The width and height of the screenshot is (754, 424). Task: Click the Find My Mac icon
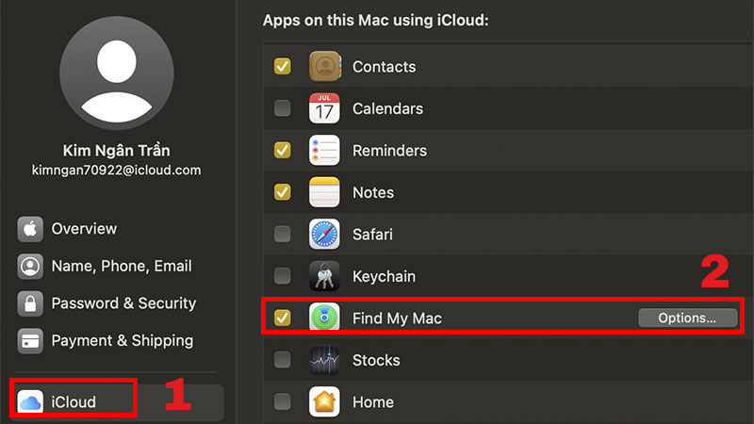(x=325, y=318)
